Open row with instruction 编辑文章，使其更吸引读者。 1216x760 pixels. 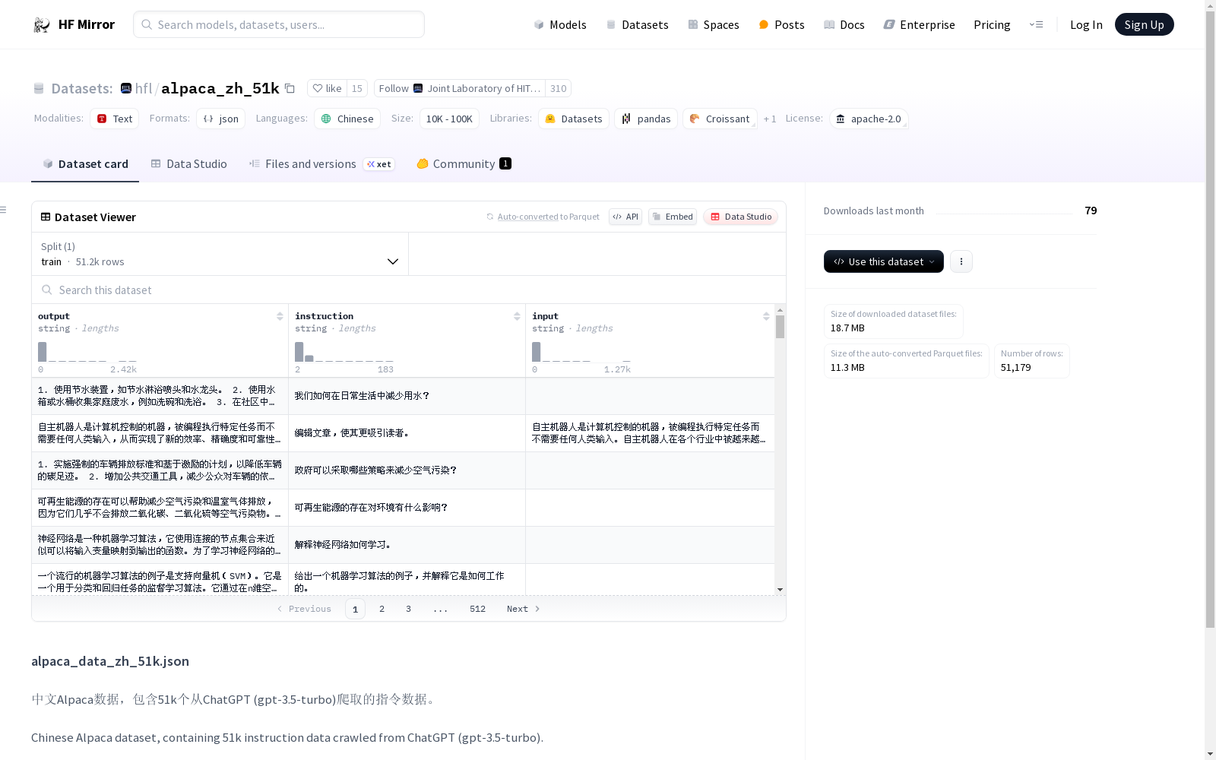(x=403, y=433)
